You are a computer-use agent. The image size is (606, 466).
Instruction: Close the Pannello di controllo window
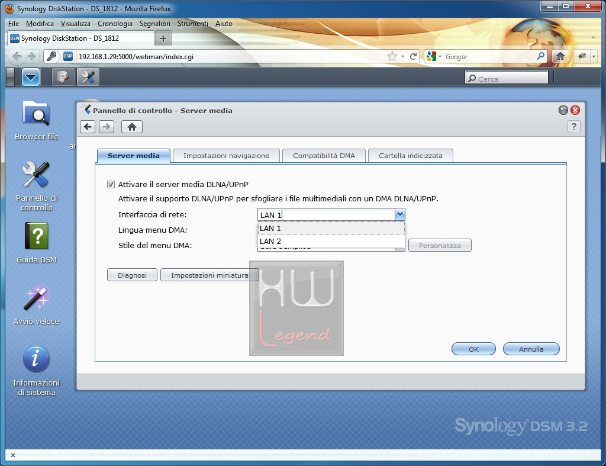point(575,110)
